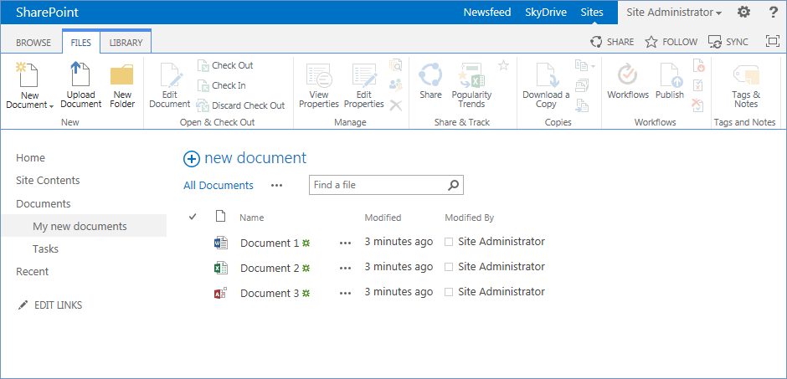
Task: Open the ellipsis menu for Document 2
Action: [x=345, y=269]
